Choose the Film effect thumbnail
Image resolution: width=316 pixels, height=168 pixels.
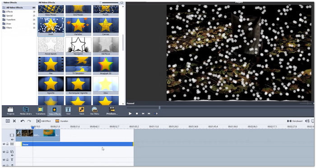51,66
